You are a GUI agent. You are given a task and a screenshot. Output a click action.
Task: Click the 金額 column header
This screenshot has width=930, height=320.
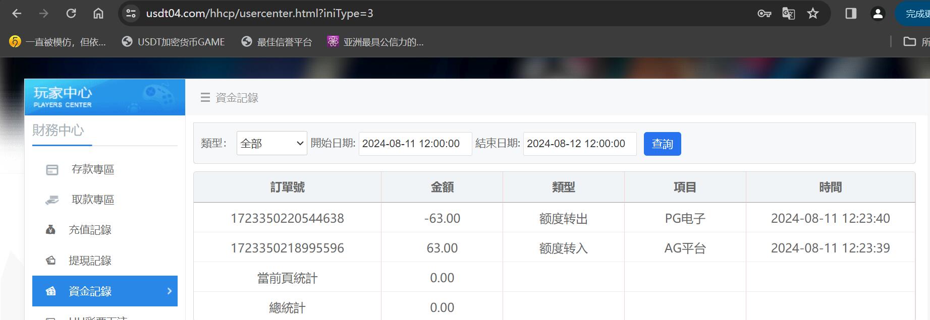pos(442,187)
